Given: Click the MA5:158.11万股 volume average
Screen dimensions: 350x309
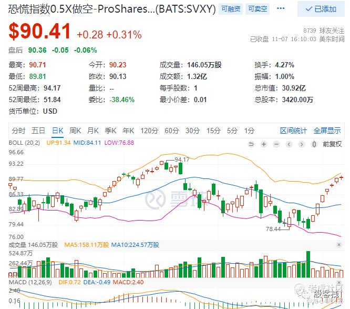Looking at the screenshot, I should [x=86, y=245].
